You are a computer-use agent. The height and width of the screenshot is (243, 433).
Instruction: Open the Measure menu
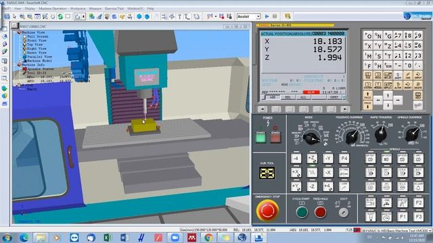[95, 9]
